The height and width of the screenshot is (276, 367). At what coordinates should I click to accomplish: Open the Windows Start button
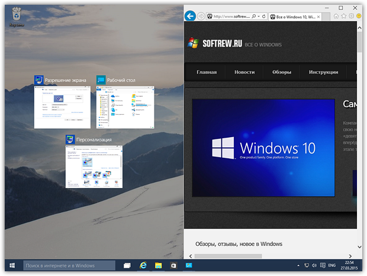(12, 265)
